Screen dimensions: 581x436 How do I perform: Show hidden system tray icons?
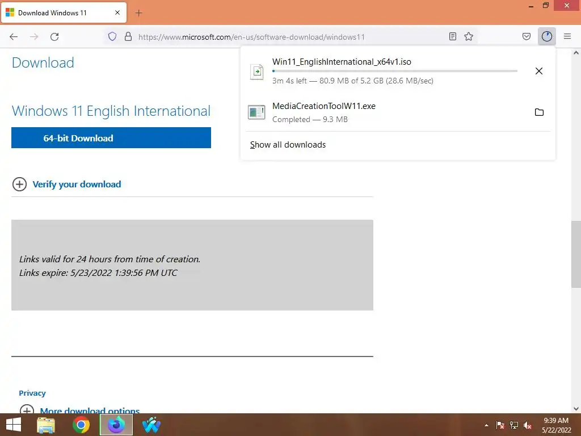(486, 425)
